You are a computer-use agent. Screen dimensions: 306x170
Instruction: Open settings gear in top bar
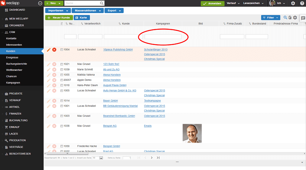pos(293,3)
